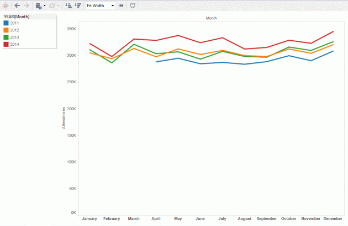The height and width of the screenshot is (226, 348).
Task: Click the Tableau logo start icon
Action: [6, 6]
